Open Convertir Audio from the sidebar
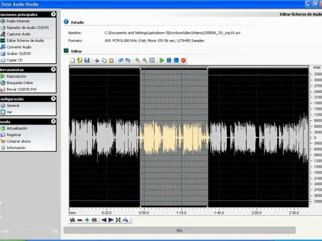The height and width of the screenshot is (241, 322). (x=19, y=47)
